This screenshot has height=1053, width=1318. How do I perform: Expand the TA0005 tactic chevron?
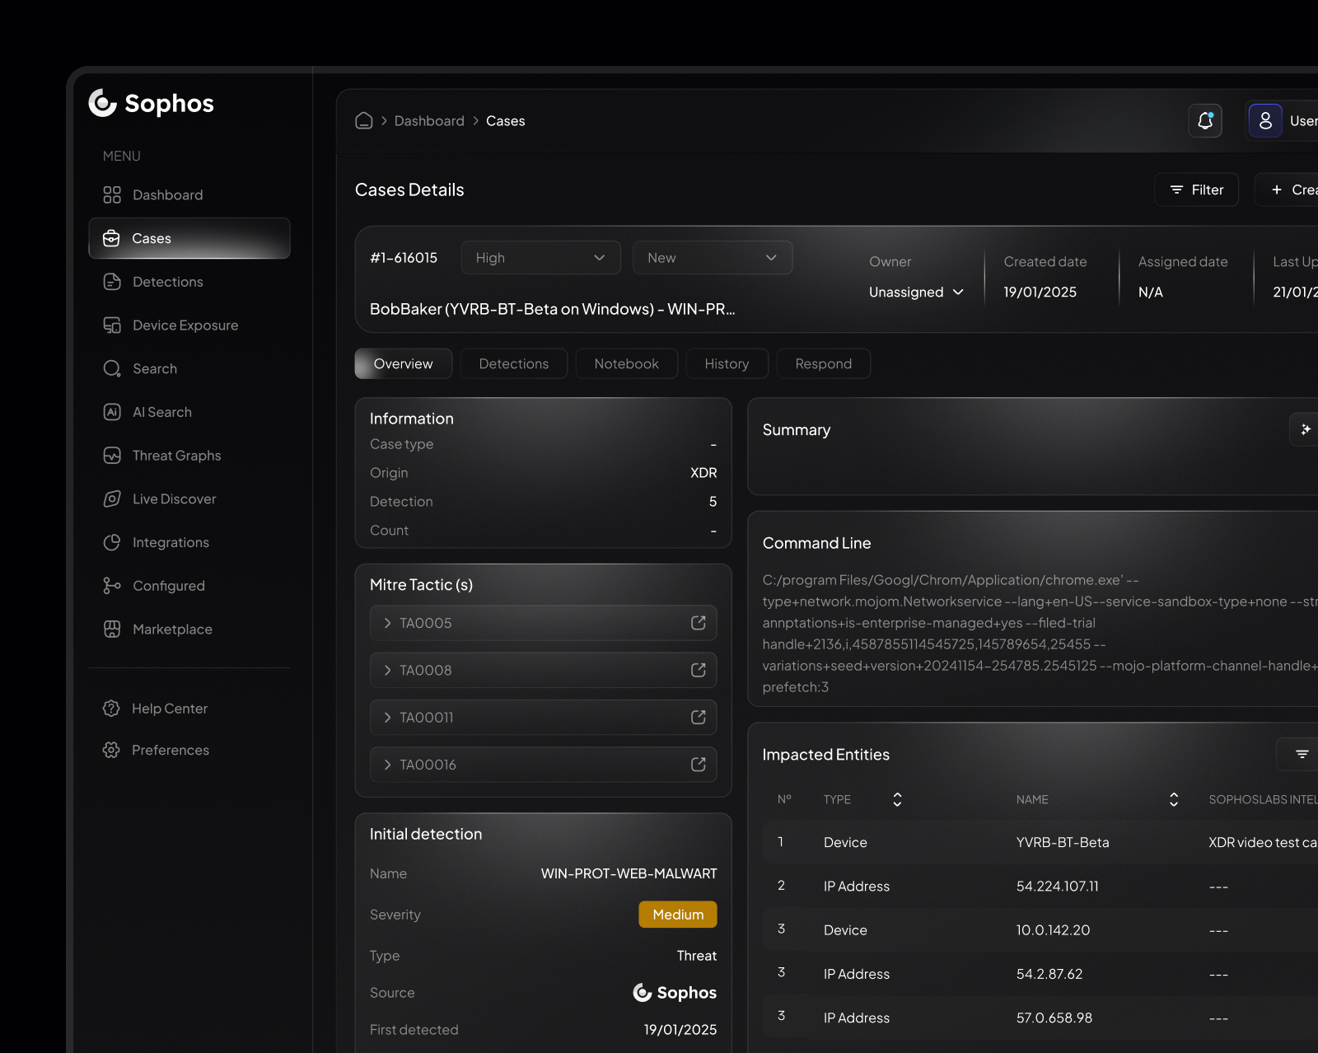coord(387,623)
